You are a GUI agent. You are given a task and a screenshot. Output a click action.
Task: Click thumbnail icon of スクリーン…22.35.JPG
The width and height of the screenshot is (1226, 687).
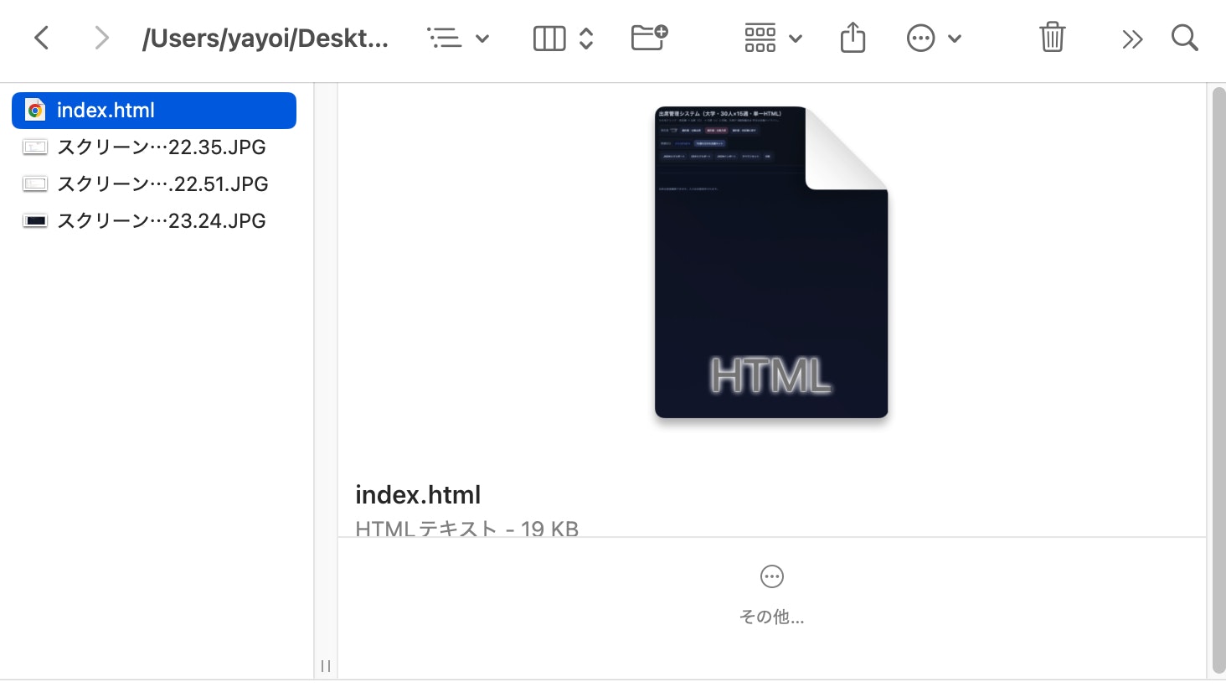tap(35, 147)
